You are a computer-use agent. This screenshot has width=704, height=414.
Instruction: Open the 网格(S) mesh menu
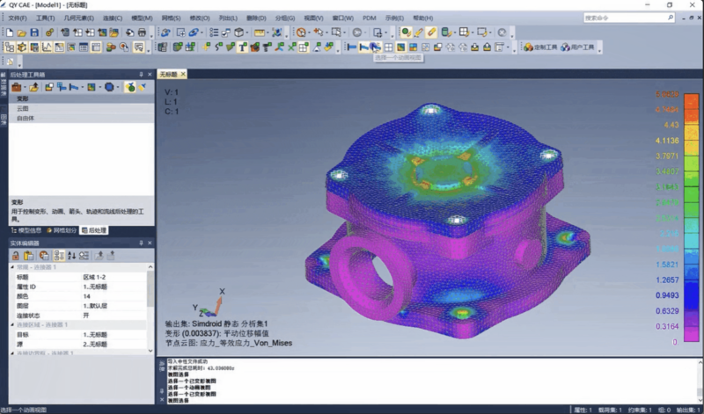tap(172, 18)
